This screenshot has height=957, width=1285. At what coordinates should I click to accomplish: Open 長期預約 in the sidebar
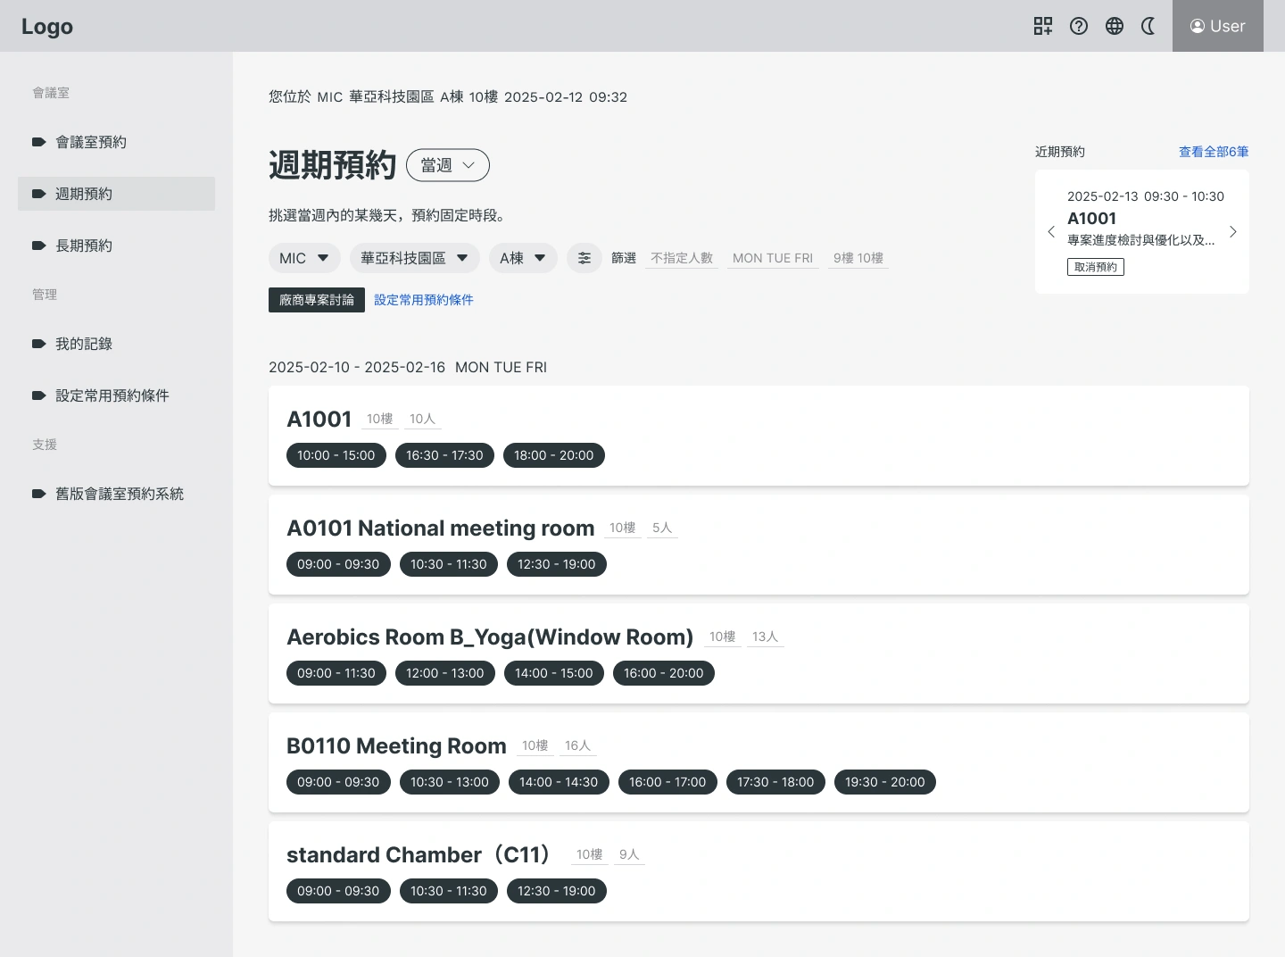[84, 245]
